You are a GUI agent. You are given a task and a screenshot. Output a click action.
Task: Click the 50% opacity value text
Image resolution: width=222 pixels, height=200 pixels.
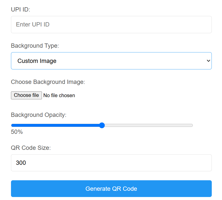click(17, 132)
